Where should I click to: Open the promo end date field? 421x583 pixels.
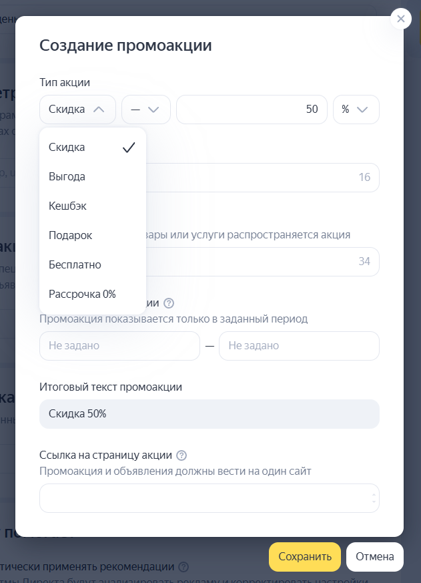coord(299,346)
